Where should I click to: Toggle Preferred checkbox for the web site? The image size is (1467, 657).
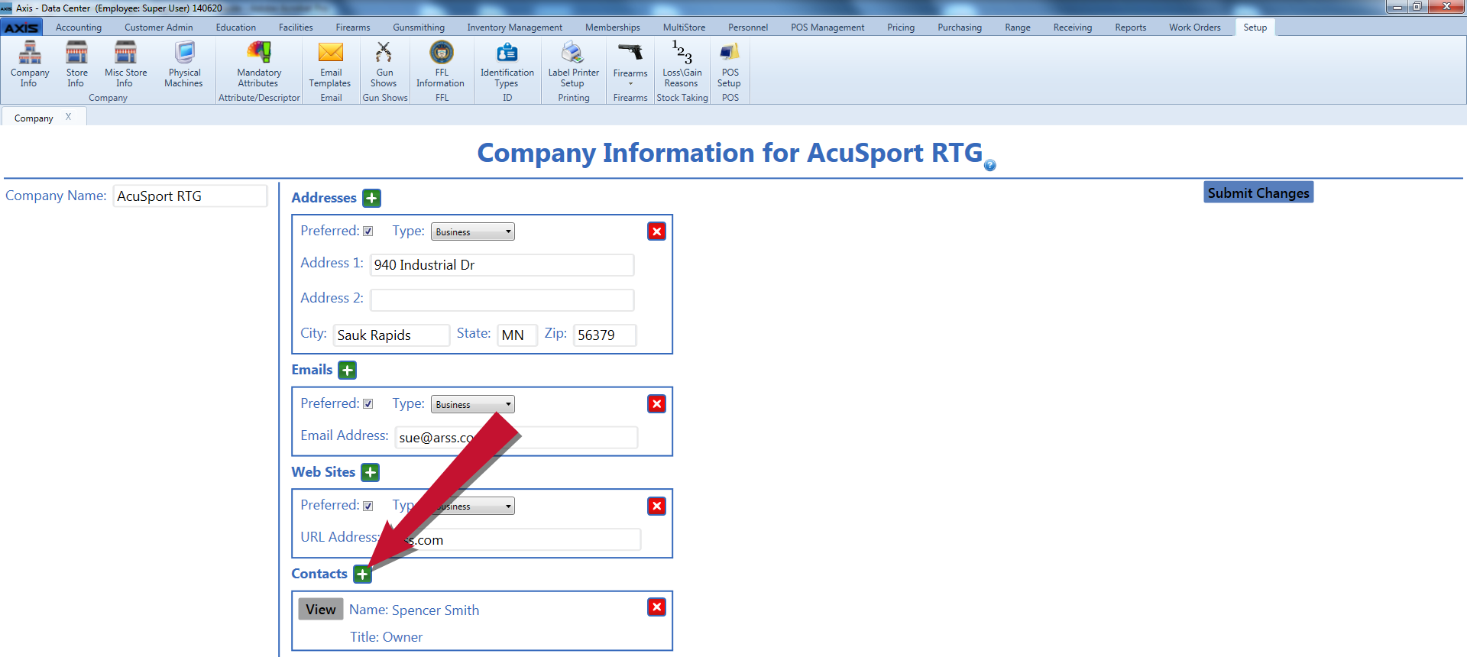[368, 506]
